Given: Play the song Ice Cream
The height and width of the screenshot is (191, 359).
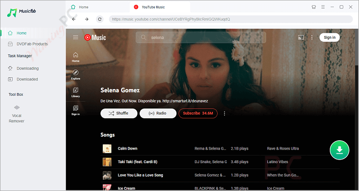Looking at the screenshot, I should coord(127,188).
